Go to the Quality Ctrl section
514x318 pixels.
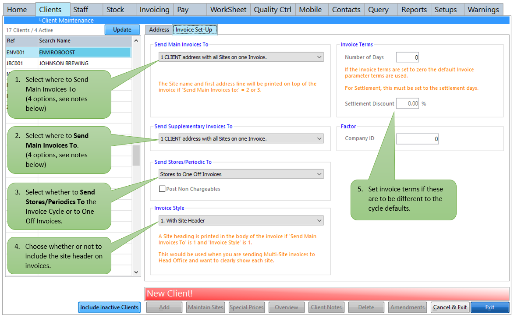point(272,9)
